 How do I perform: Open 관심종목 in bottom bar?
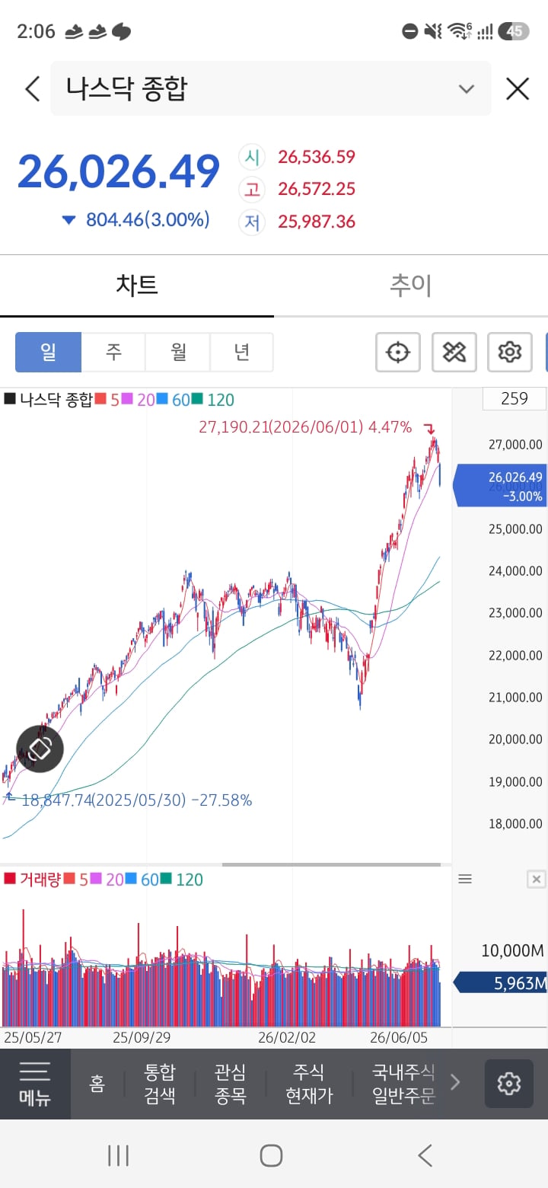pyautogui.click(x=230, y=1084)
